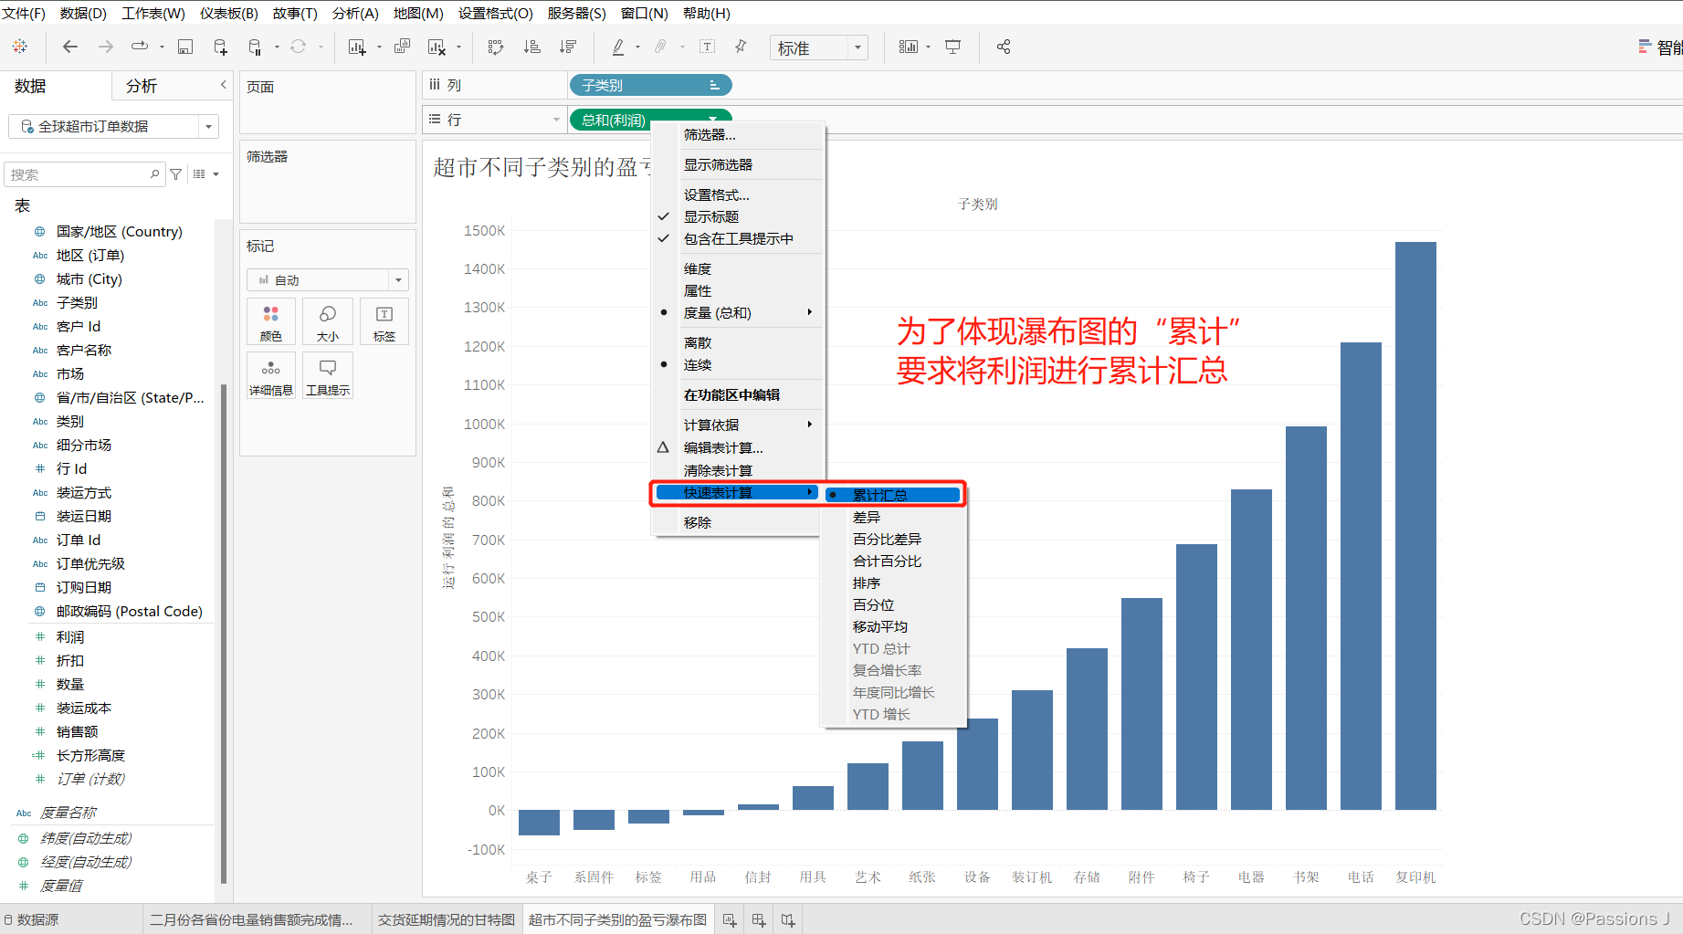
Task: Open the 全球超市订单数据 data source dropdown
Action: pyautogui.click(x=207, y=126)
